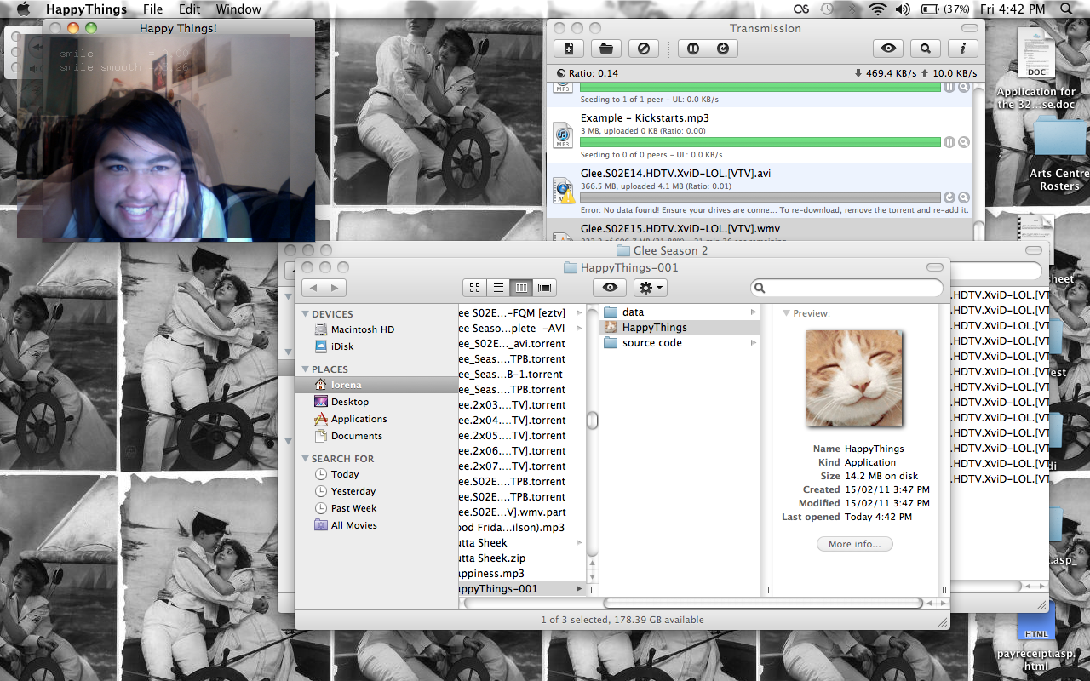
Task: Resume all torrents in the Transmission toolbar
Action: [x=723, y=49]
